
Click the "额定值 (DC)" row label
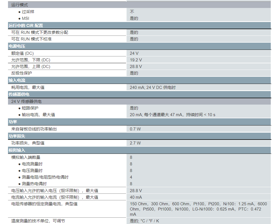click(22, 53)
